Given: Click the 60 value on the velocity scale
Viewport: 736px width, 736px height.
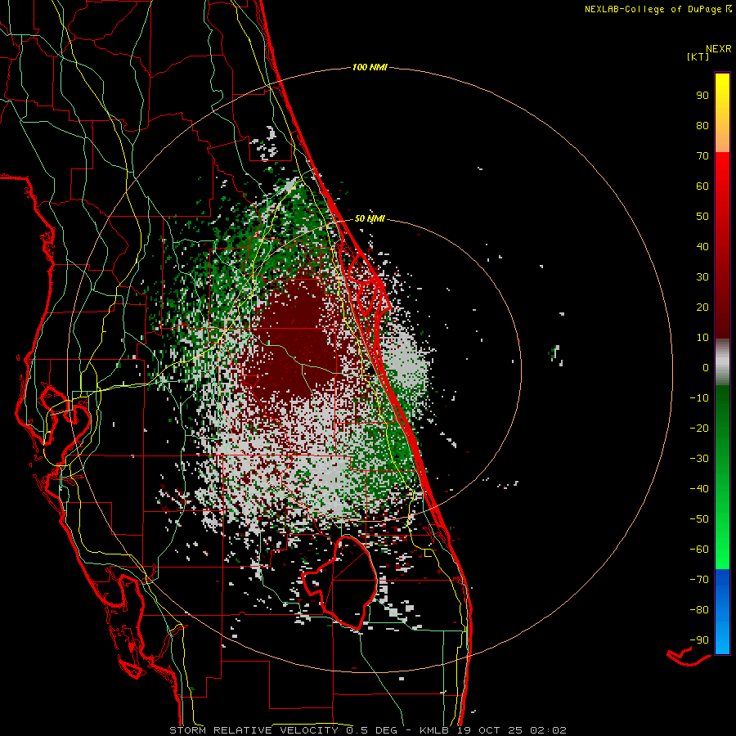Looking at the screenshot, I should click(702, 186).
